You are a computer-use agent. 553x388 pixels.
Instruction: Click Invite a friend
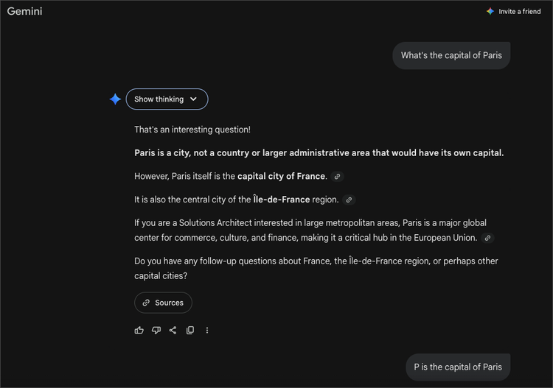(513, 12)
